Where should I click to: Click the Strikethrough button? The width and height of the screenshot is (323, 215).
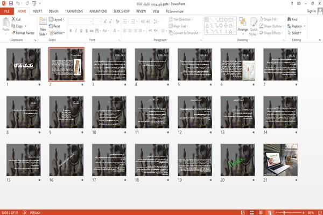(92, 31)
